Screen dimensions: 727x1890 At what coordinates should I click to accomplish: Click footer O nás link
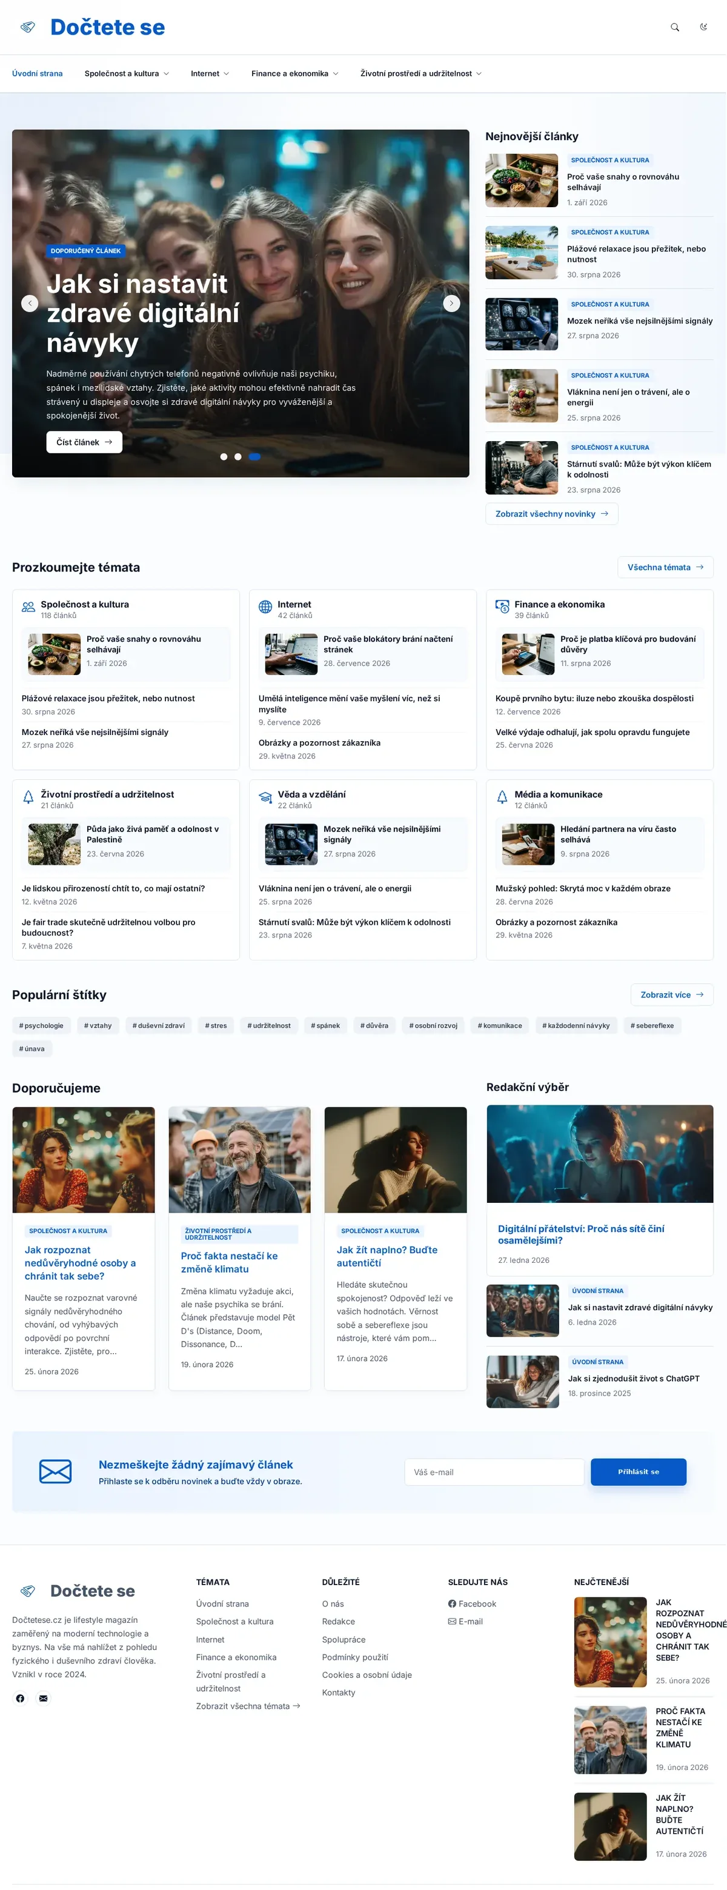pos(333,1604)
